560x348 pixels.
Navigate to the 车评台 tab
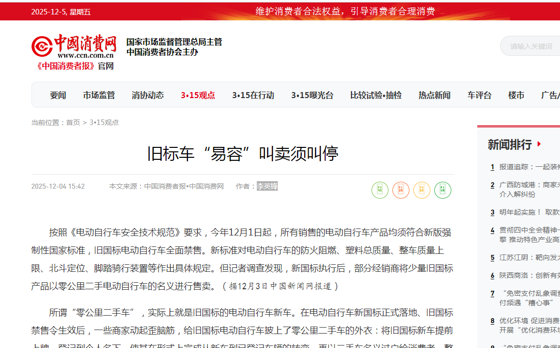click(479, 95)
